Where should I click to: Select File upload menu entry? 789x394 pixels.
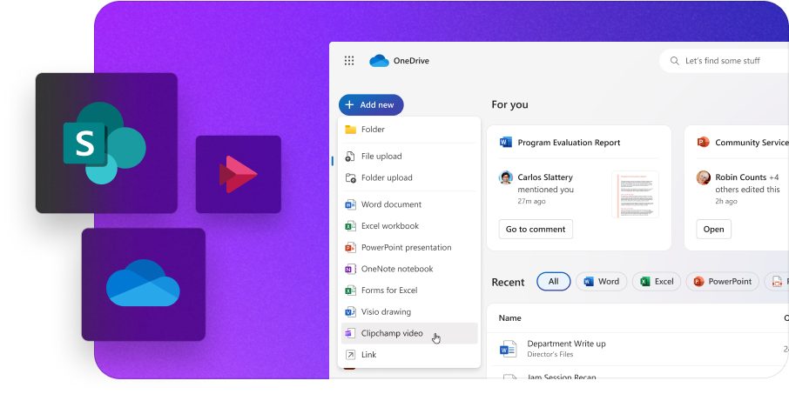point(409,157)
